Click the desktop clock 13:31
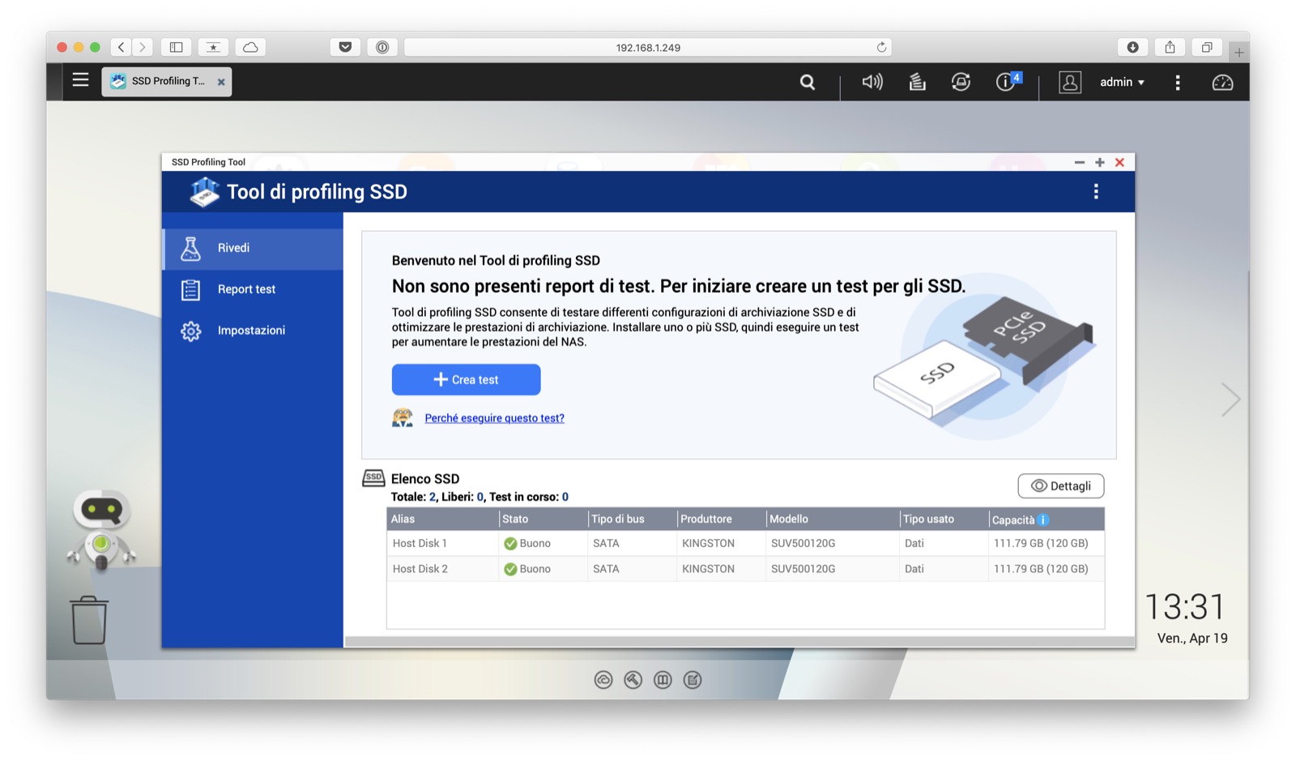The height and width of the screenshot is (761, 1296). [1185, 607]
